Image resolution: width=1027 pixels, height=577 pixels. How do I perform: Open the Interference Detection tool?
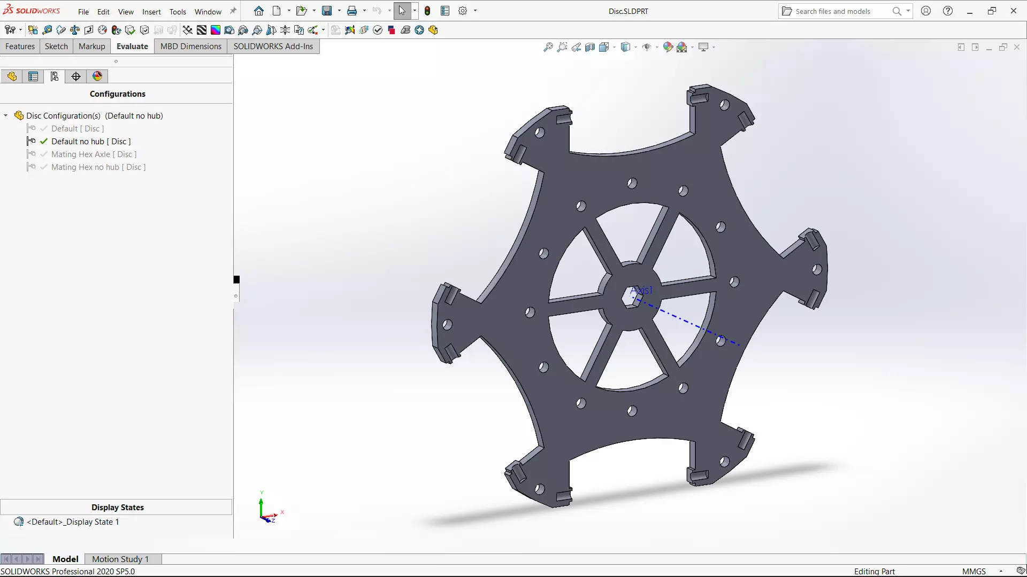[33, 30]
